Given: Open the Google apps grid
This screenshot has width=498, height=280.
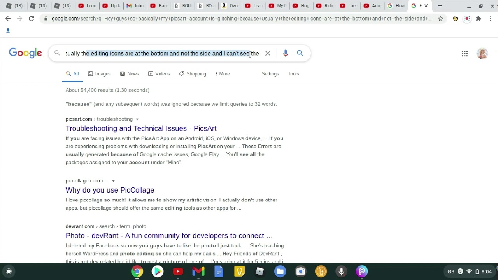Looking at the screenshot, I should (465, 54).
